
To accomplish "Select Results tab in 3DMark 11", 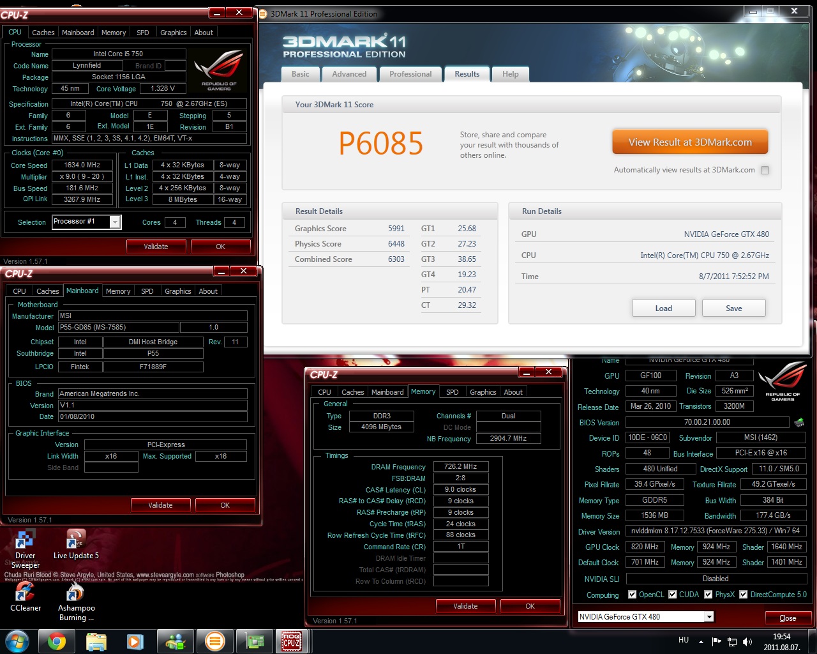I will click(x=467, y=74).
